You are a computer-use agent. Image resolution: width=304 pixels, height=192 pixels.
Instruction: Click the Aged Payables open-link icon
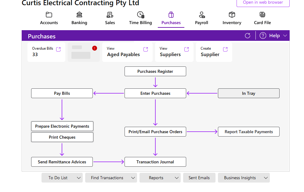coord(146,49)
